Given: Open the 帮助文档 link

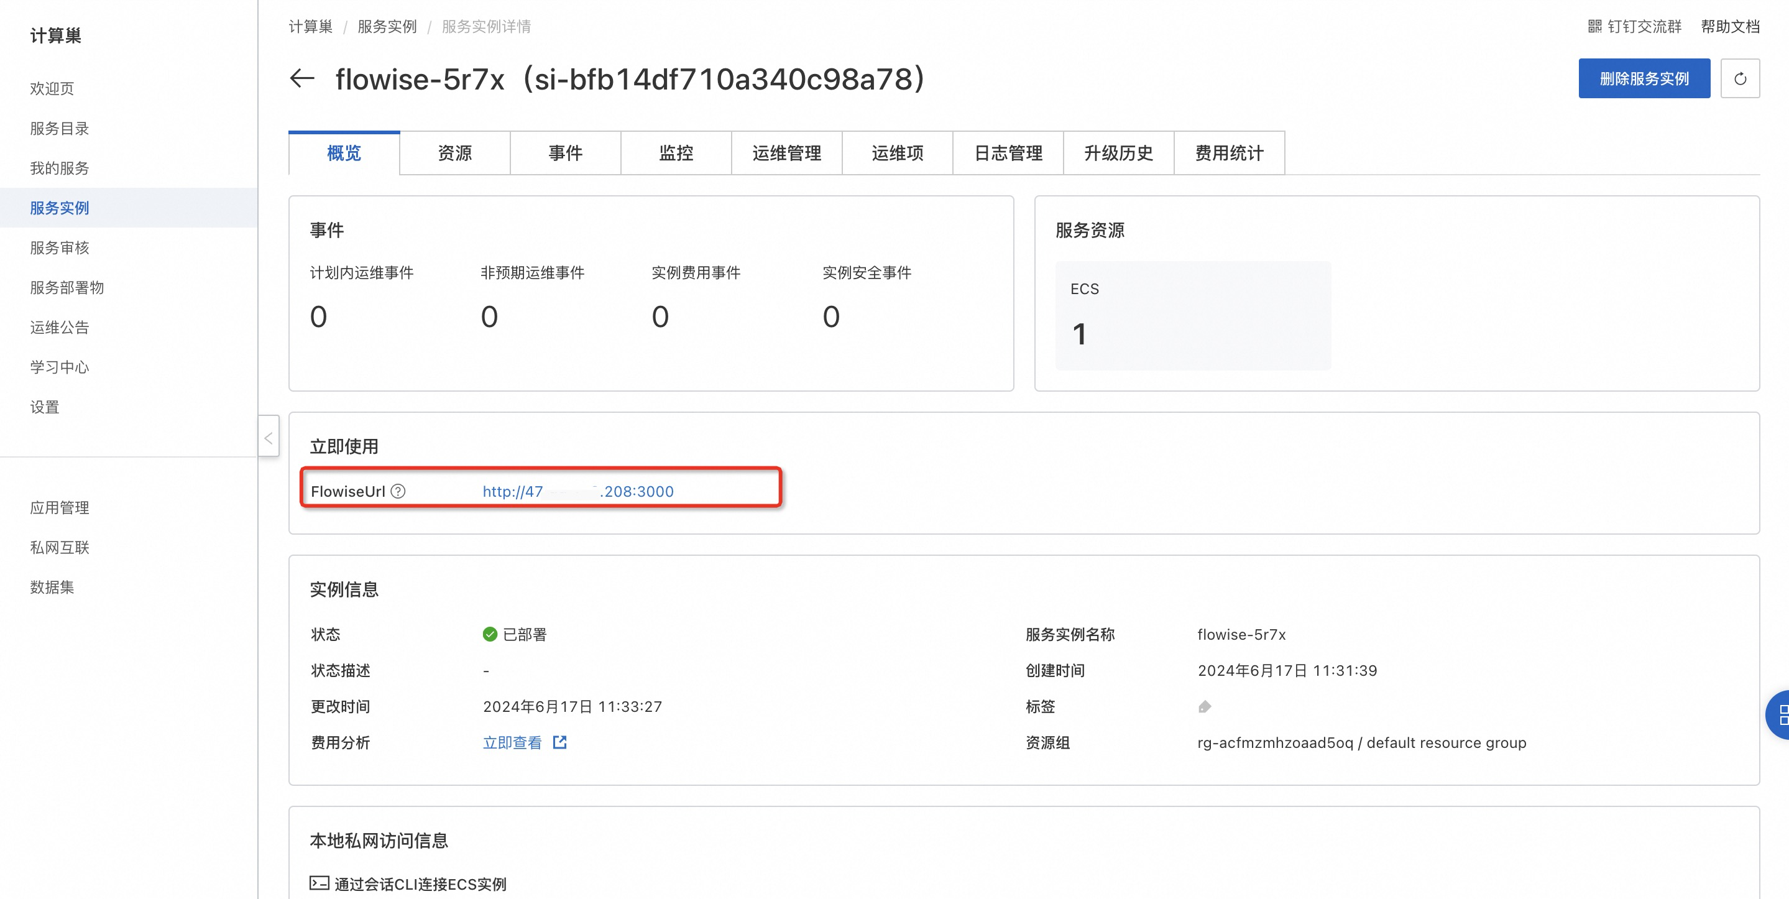Looking at the screenshot, I should tap(1729, 25).
